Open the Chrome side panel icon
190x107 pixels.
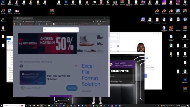97,21
